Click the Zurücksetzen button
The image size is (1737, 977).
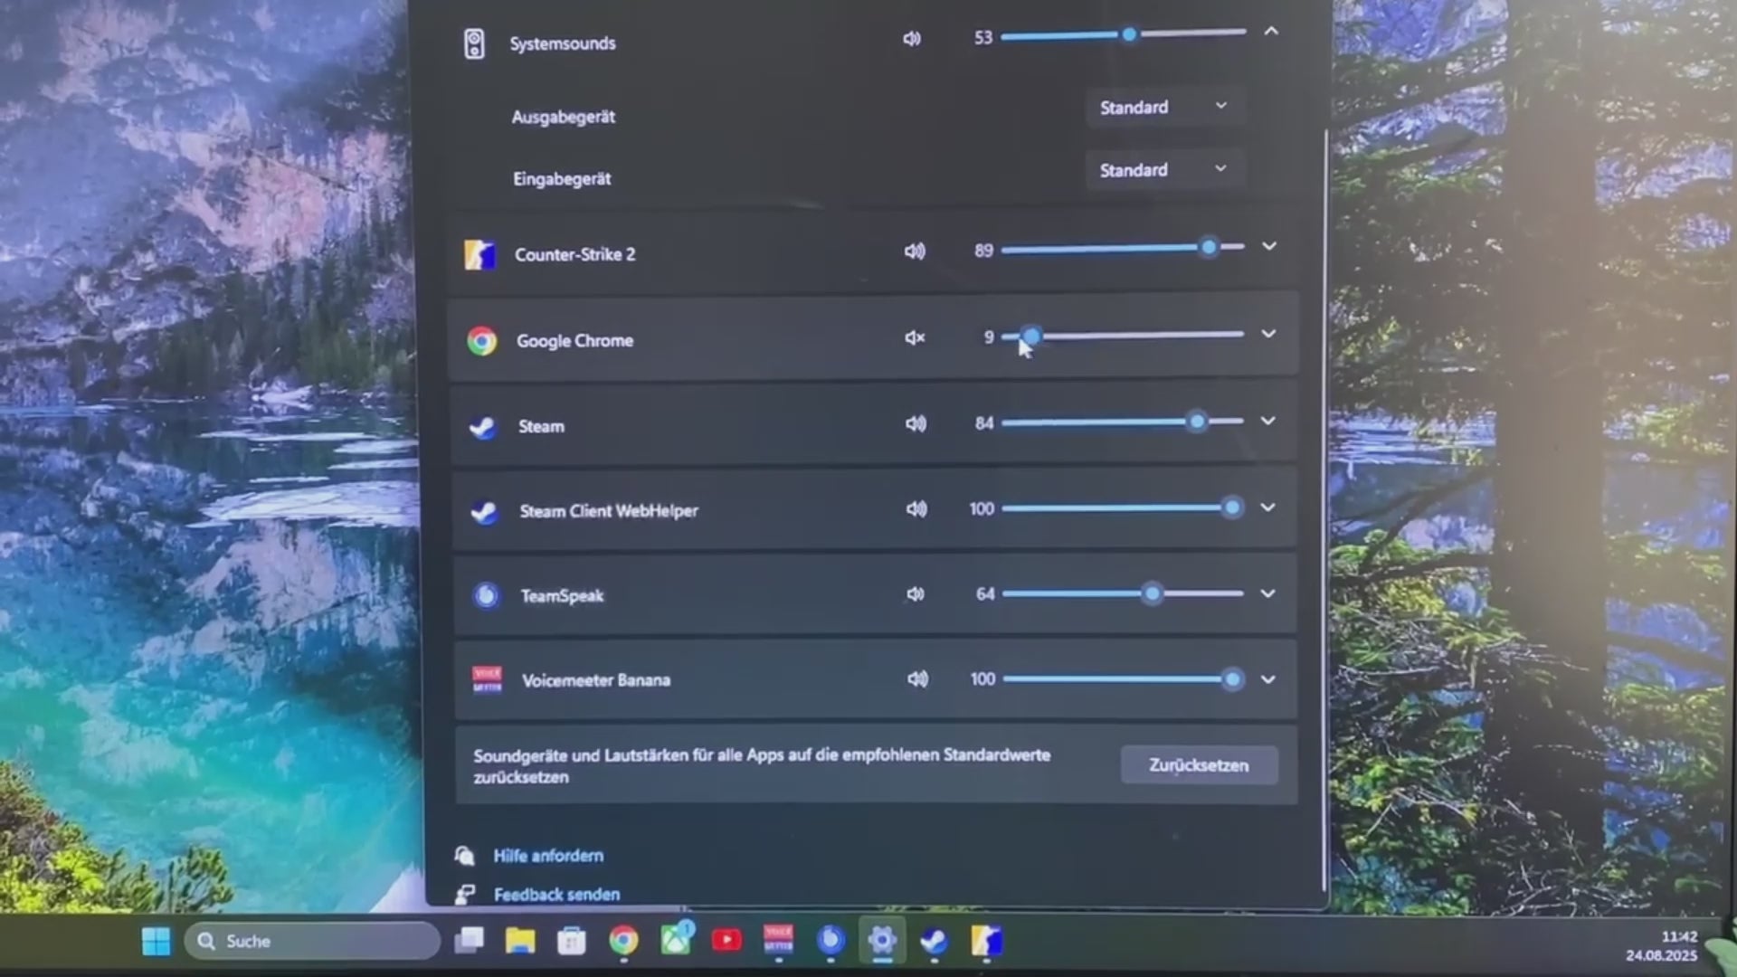1199,764
